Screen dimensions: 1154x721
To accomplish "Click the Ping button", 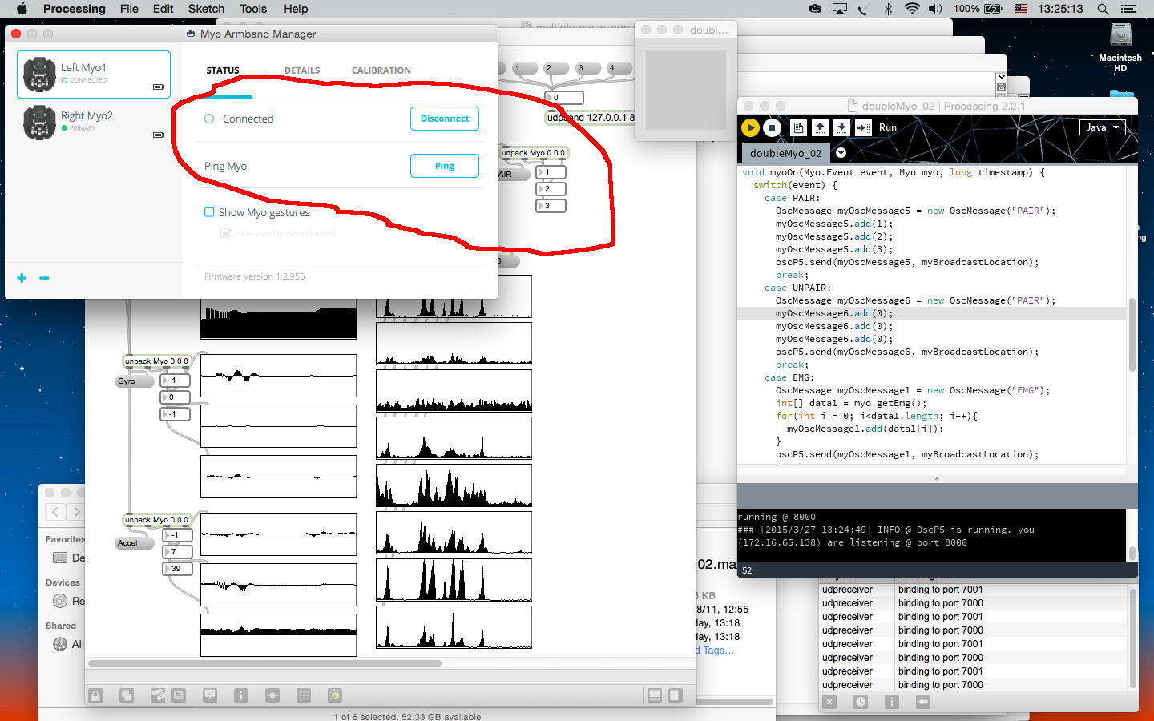I will coord(444,166).
